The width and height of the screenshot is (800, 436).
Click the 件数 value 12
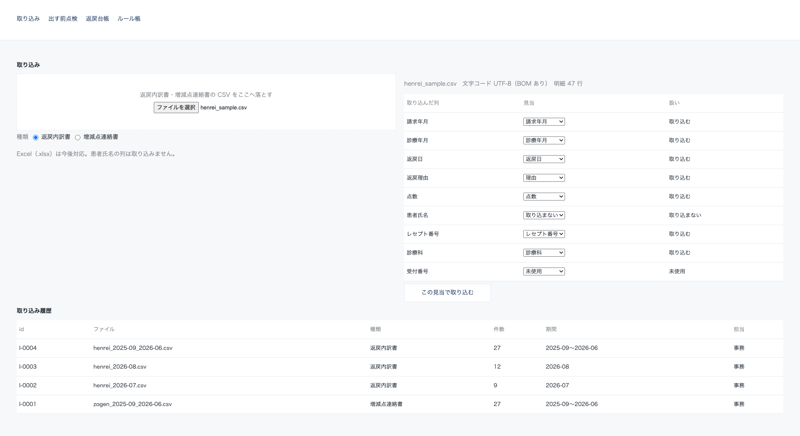click(x=497, y=367)
